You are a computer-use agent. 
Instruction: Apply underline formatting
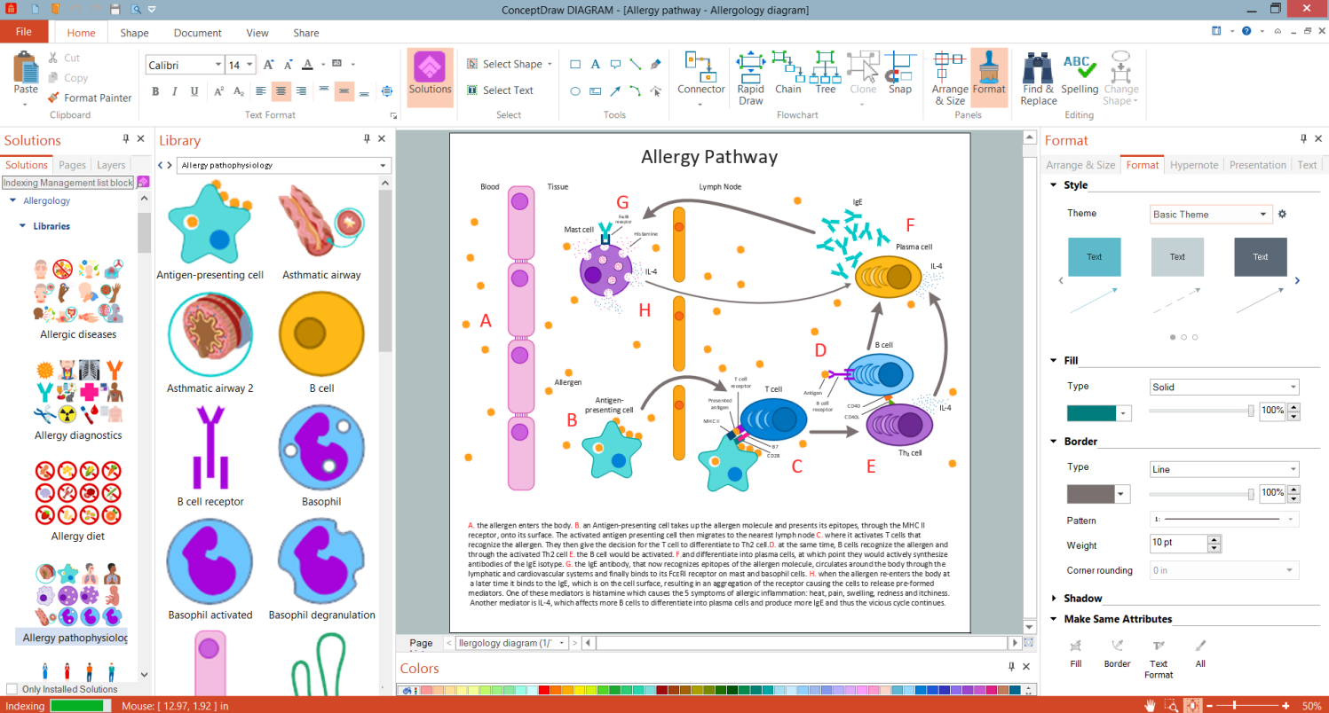pos(194,90)
